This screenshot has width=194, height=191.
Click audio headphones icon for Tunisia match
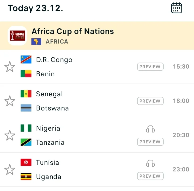coord(150,163)
